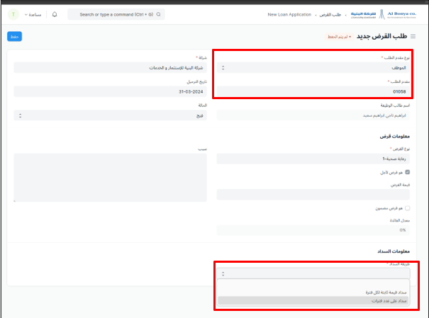Viewport: 429px width, 318px height.
Task: Select fixed amount per period repayment option
Action: coord(313,292)
